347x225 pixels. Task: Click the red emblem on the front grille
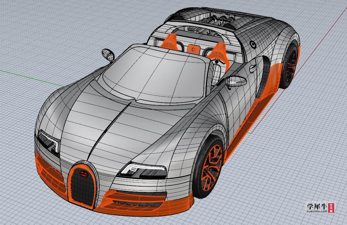pyautogui.click(x=84, y=174)
